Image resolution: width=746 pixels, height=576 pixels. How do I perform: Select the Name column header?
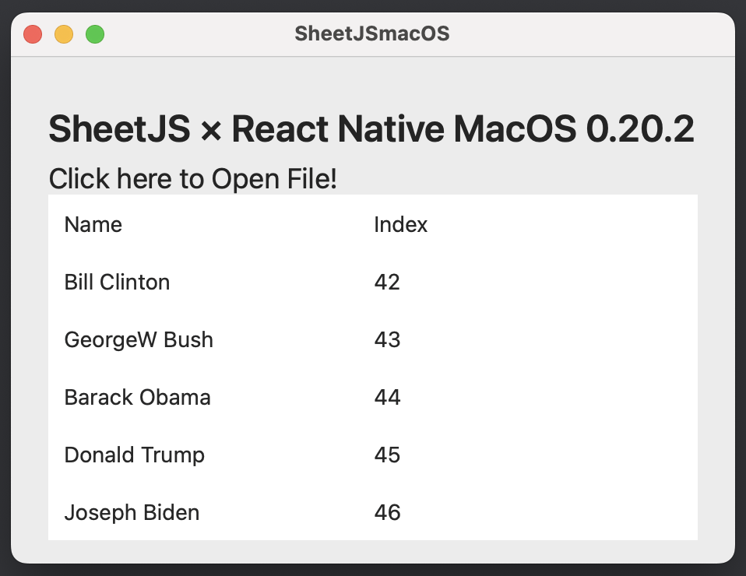93,225
